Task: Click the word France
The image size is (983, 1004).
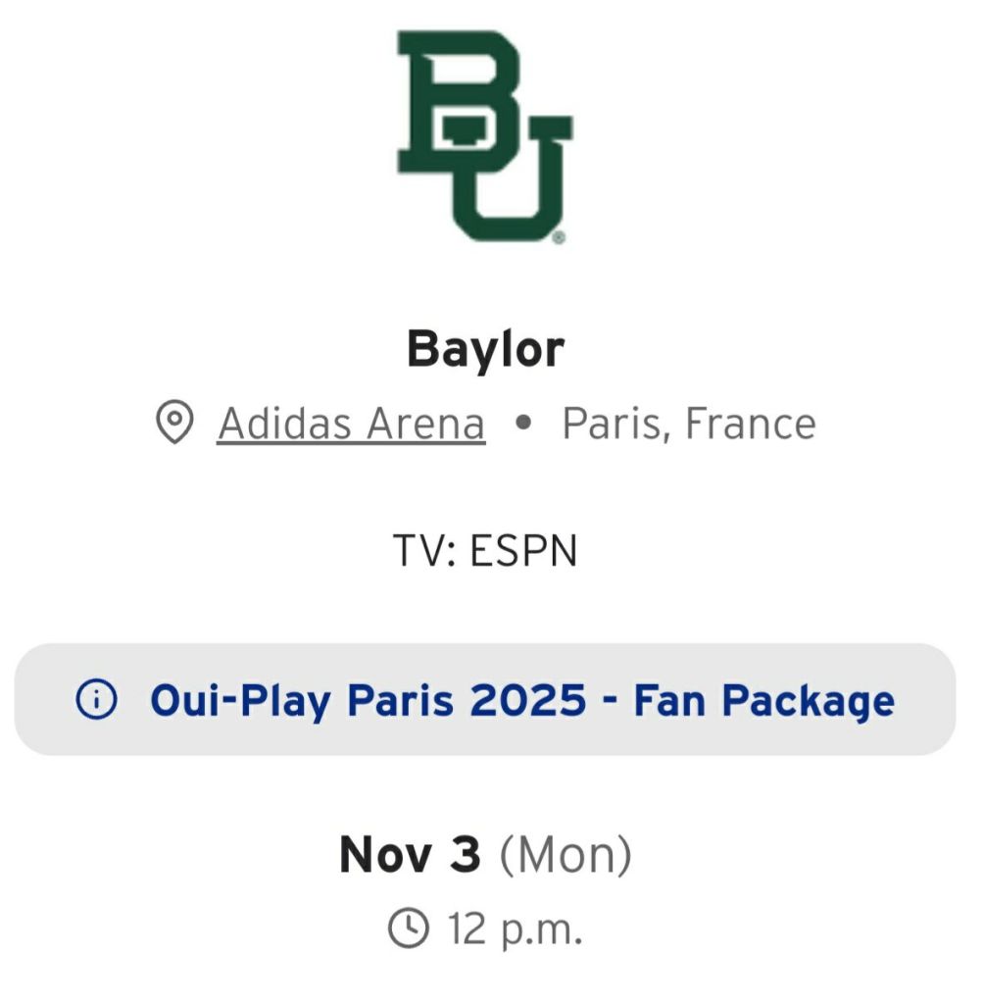Action: pos(750,424)
